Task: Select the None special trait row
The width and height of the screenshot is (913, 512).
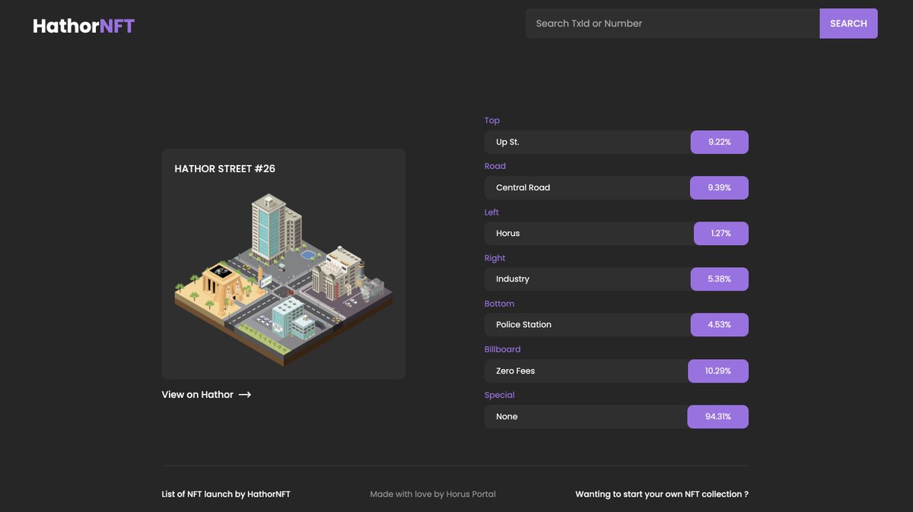Action: tap(616, 417)
